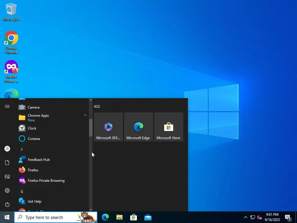This screenshot has height=223, width=297.
Task: Open the clock showing 9:01 PM
Action: coord(272,217)
